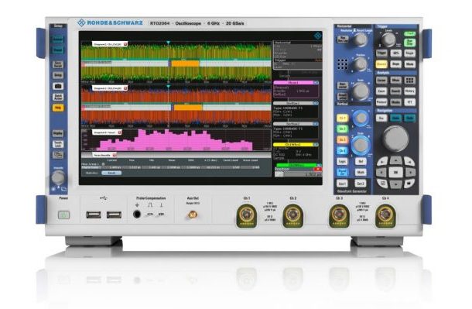Open the Protocol analysis key

point(381,102)
